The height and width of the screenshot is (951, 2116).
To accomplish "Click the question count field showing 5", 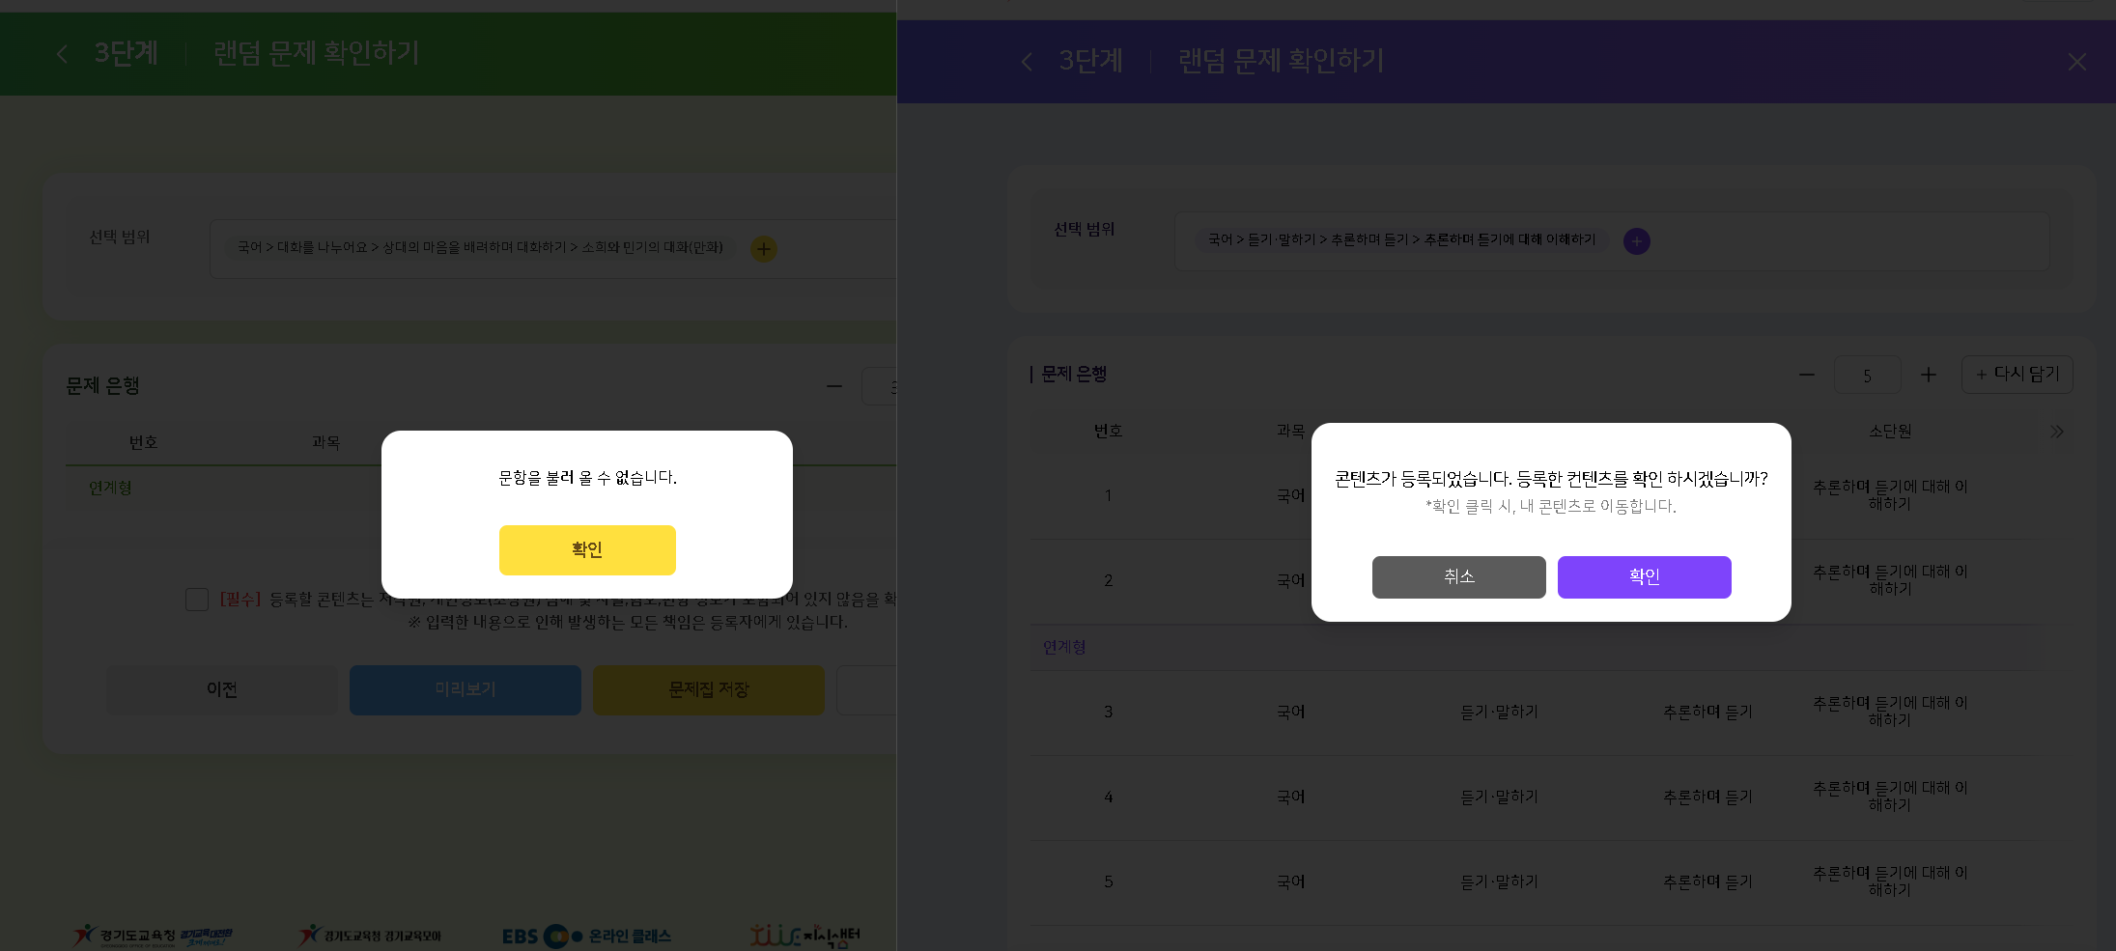I will [1867, 375].
